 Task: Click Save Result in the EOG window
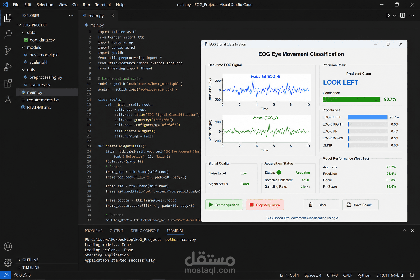point(360,205)
